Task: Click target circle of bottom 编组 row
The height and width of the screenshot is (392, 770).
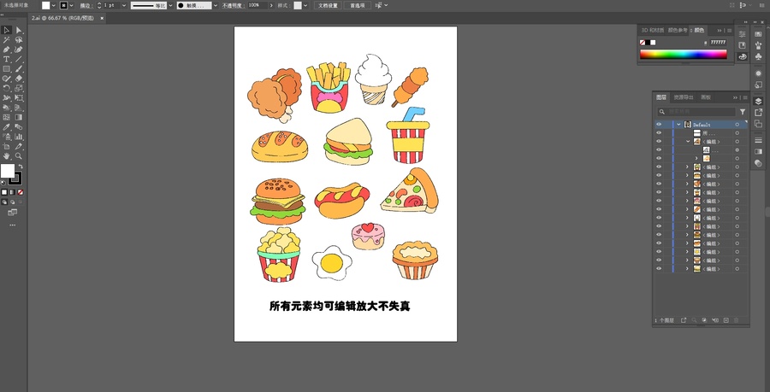Action: 737,268
